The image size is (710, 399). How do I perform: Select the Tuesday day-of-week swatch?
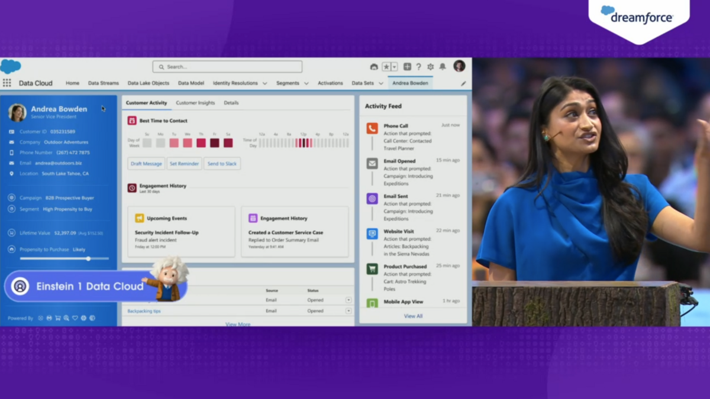click(x=174, y=142)
